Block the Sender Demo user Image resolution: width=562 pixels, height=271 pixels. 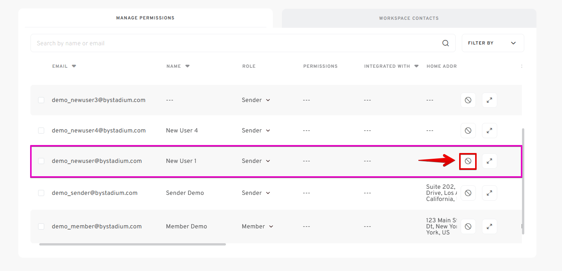click(468, 193)
